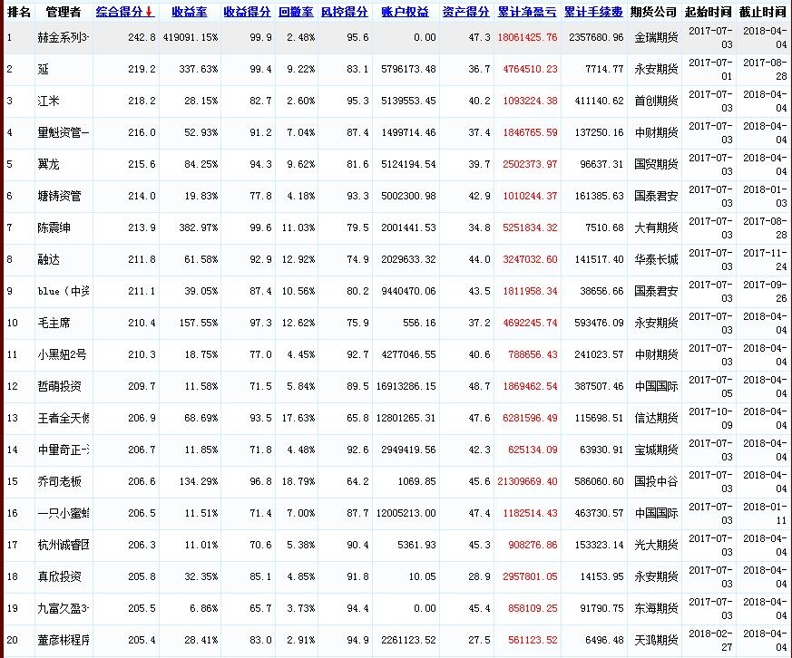Click the 累计净盈亏 header link
Screen dimensions: 792x658
tap(527, 13)
